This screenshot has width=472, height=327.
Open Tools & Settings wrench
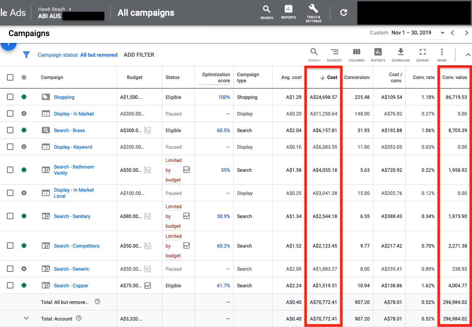point(313,13)
